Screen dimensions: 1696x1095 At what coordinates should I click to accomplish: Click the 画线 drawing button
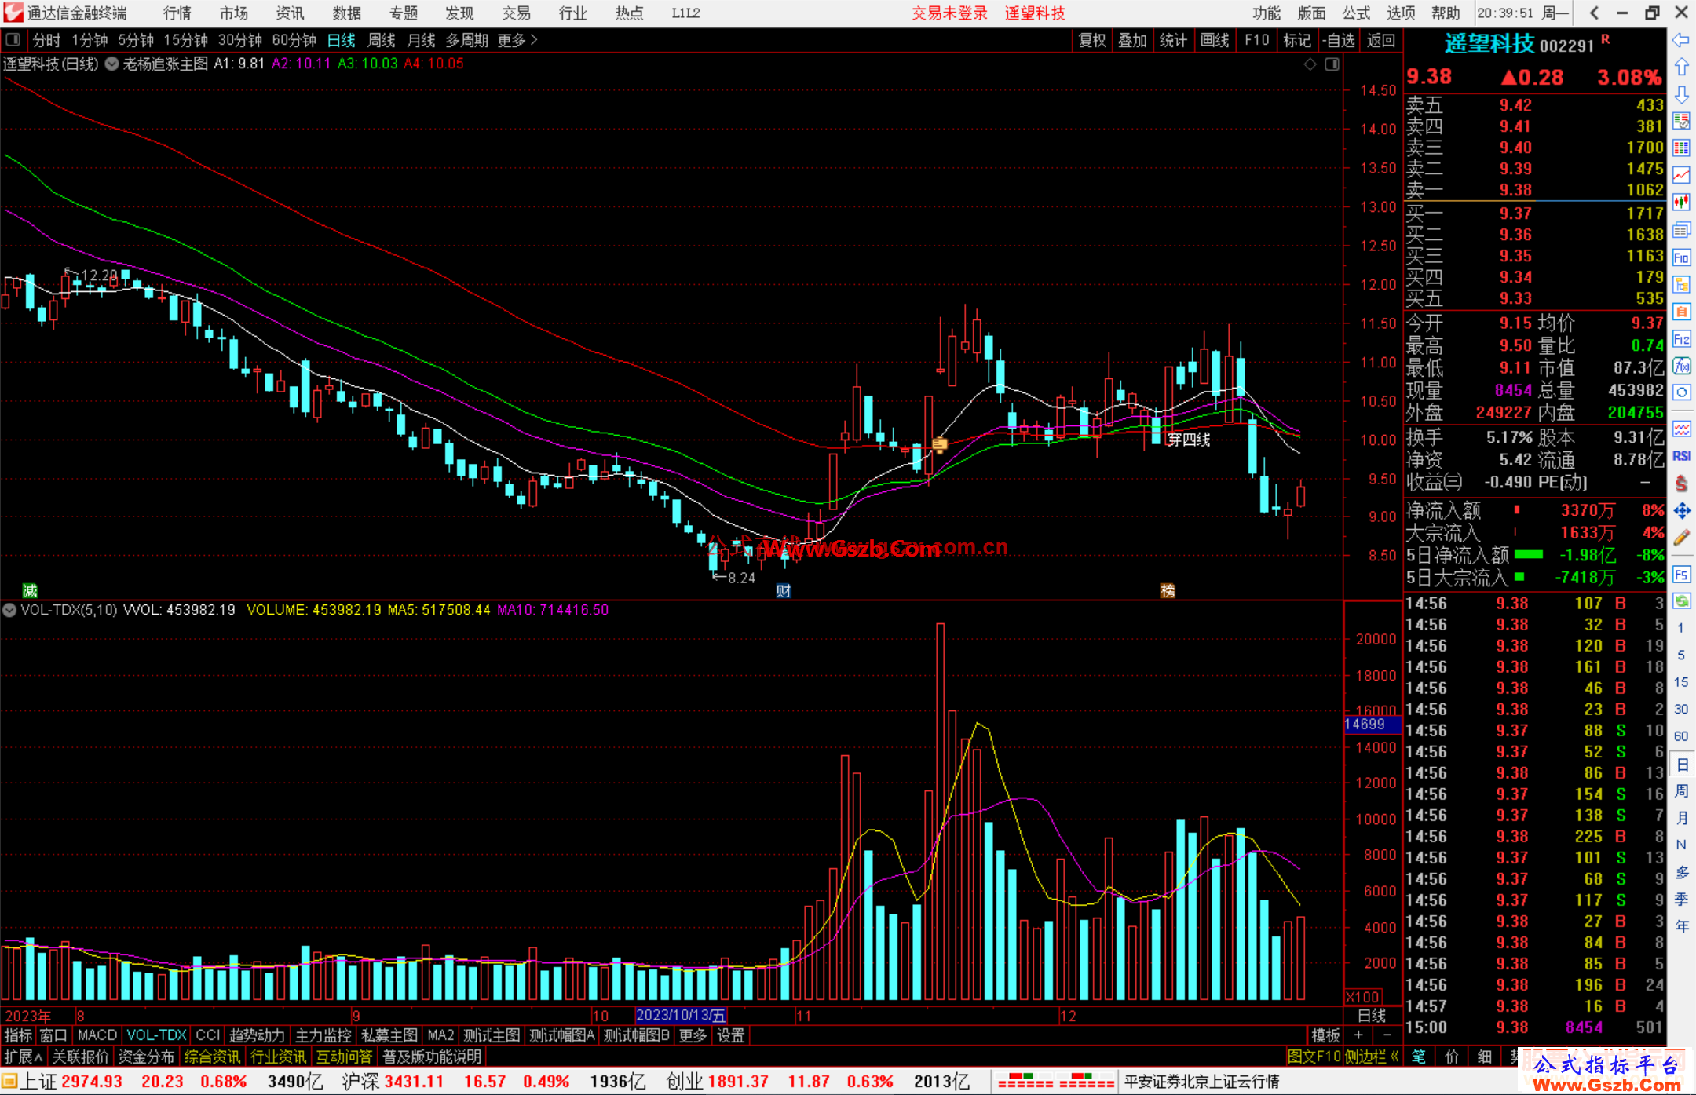tap(1215, 40)
